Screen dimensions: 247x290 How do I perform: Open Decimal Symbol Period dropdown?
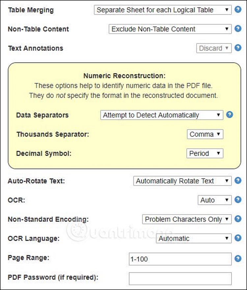[x=205, y=153]
